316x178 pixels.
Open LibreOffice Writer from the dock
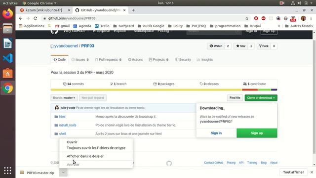(x=8, y=44)
